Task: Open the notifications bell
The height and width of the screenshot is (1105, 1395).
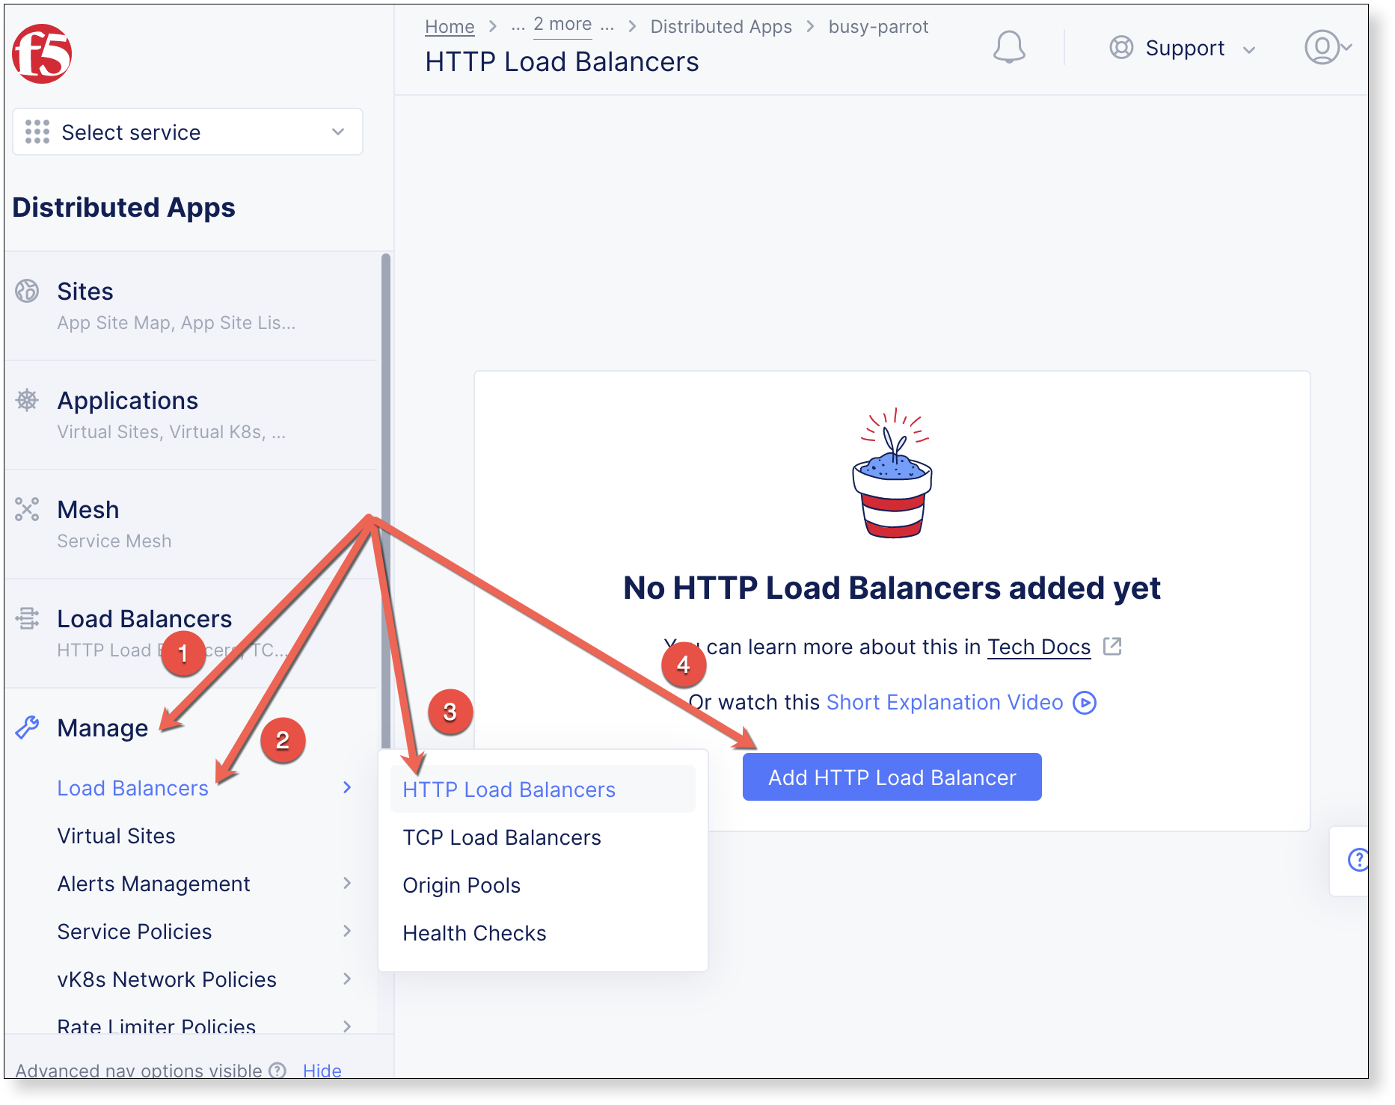Action: coord(1009,47)
